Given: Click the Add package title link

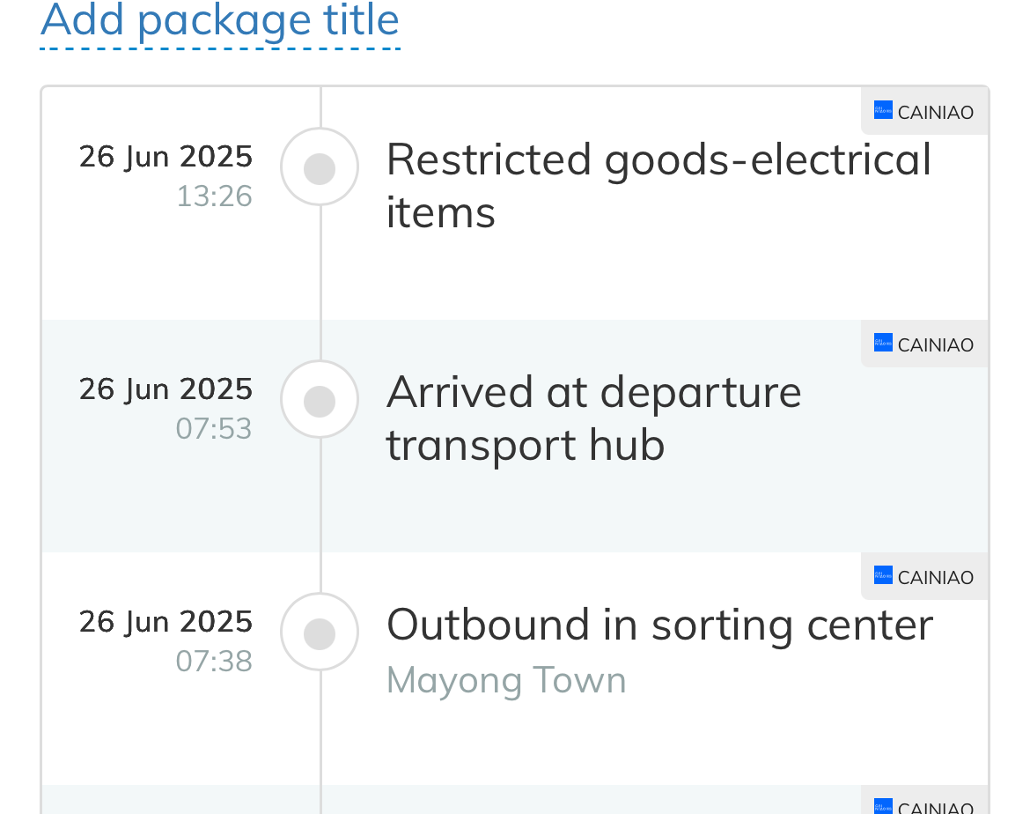Looking at the screenshot, I should [220, 20].
